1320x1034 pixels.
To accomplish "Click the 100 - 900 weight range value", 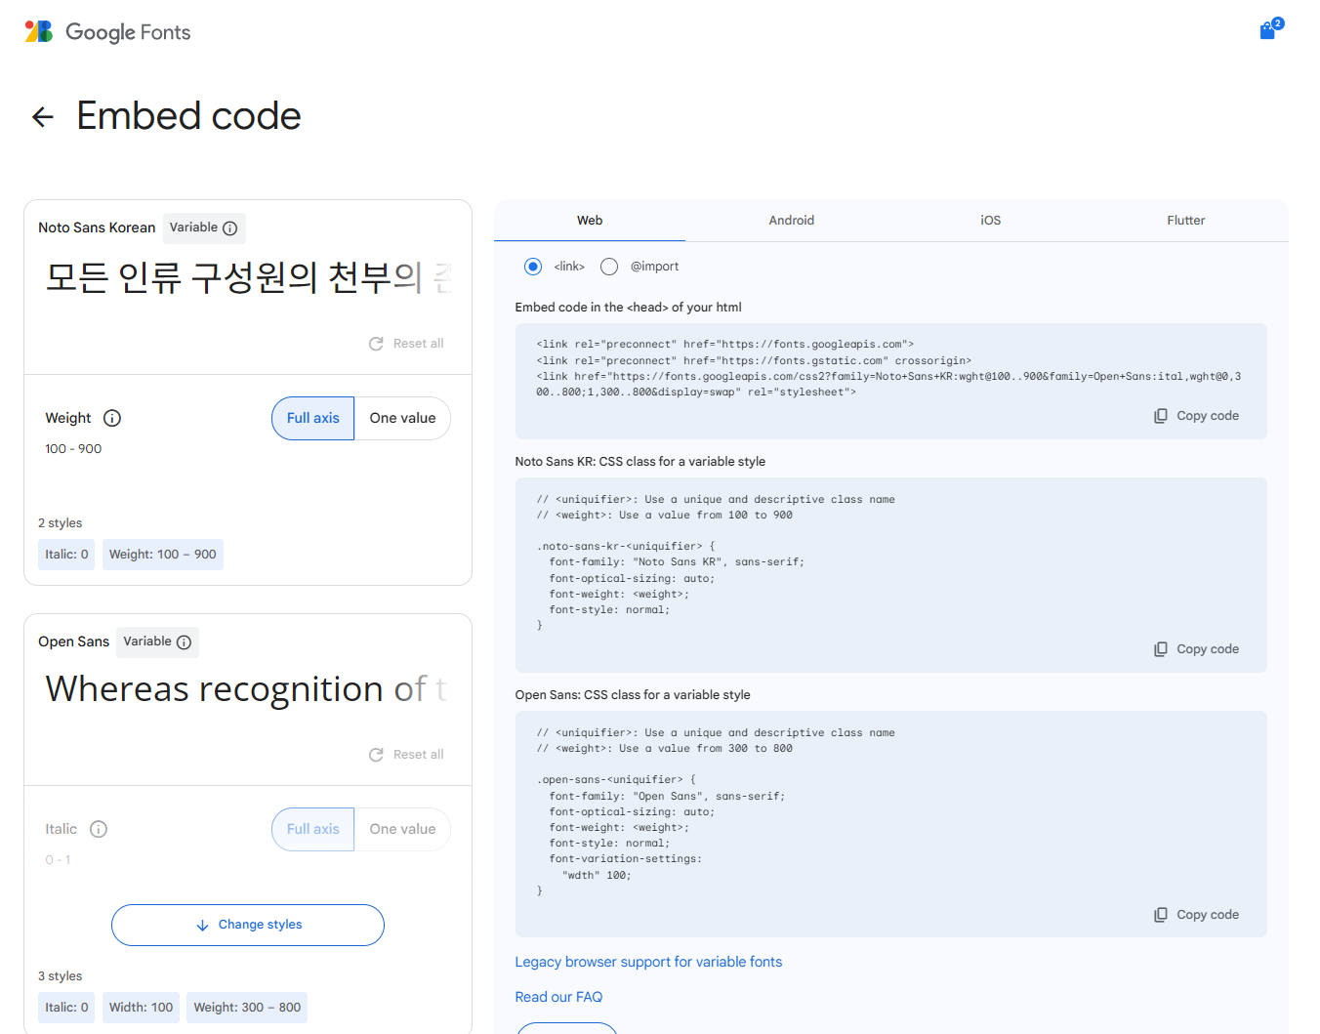I will tap(73, 449).
